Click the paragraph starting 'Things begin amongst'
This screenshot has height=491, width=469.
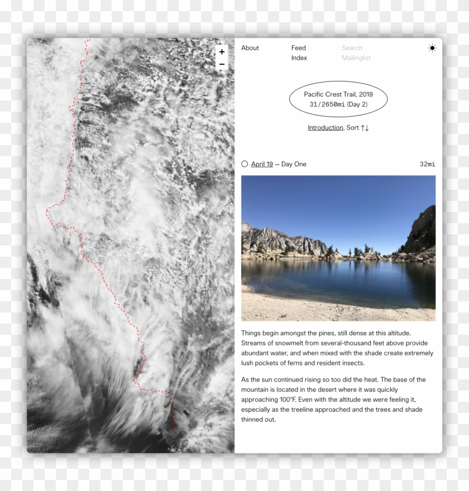click(x=337, y=348)
